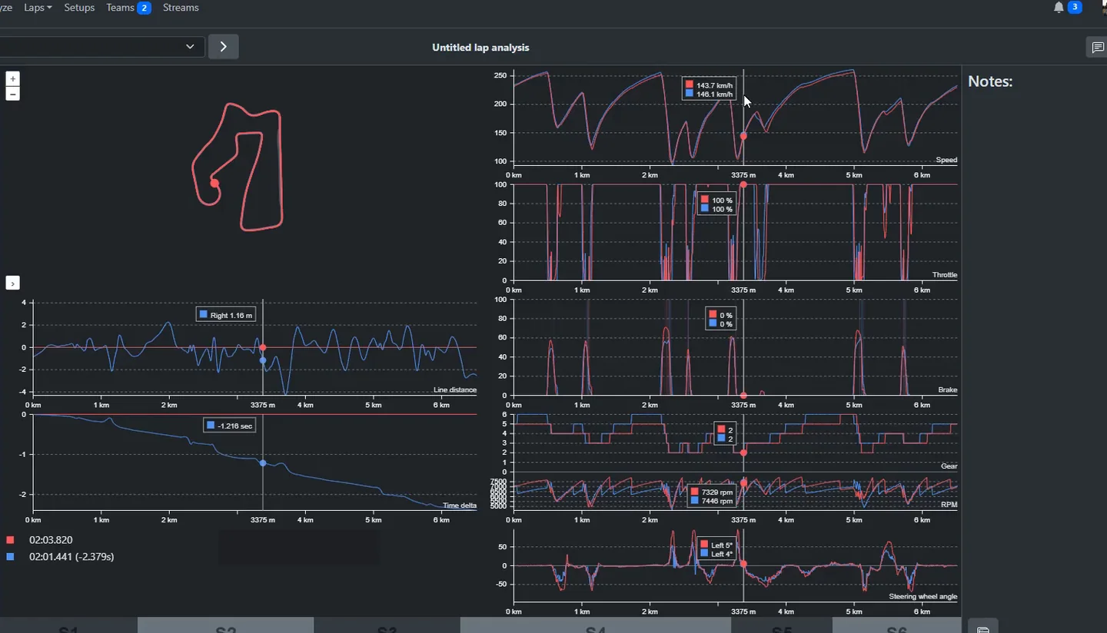Click the -1.216 sec tooltip

(x=229, y=426)
